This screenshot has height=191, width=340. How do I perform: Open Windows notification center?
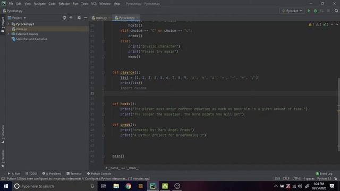332,186
